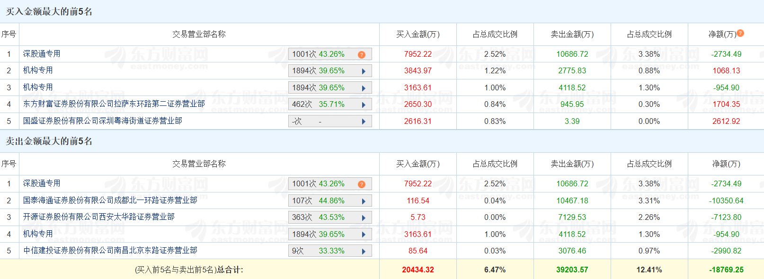Click the total net amount -18769.25 cell

tap(726, 270)
